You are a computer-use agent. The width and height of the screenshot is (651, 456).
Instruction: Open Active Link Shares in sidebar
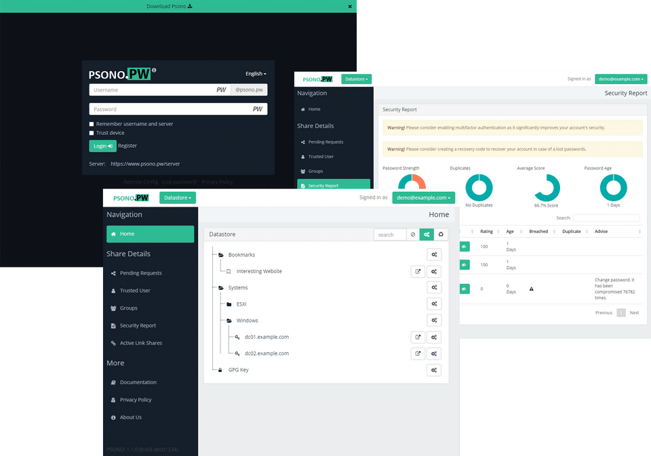click(141, 343)
